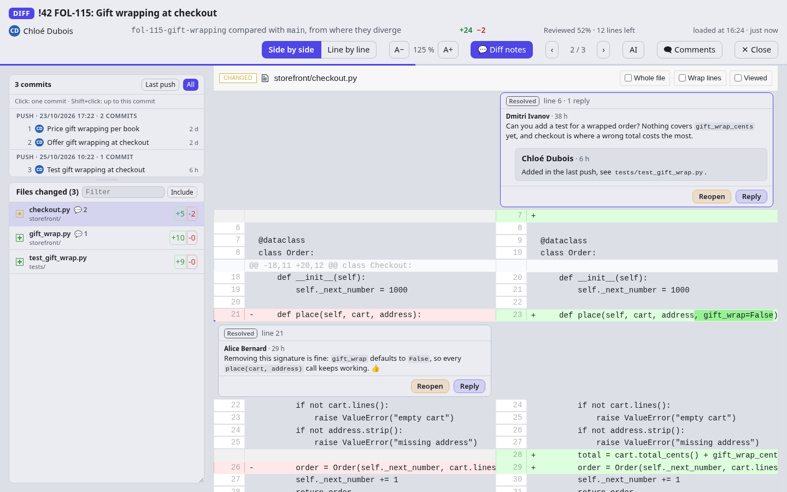787x492 pixels.
Task: Click the review progress bar under the header
Action: click(393, 65)
